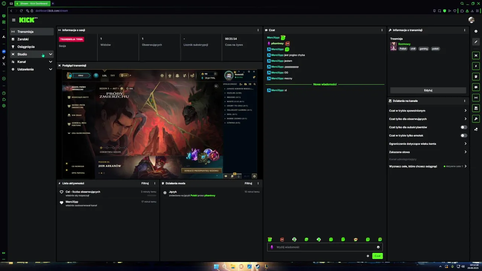Open Zakazane słowa settings
Viewport: 482px width, 271px height.
(428, 152)
